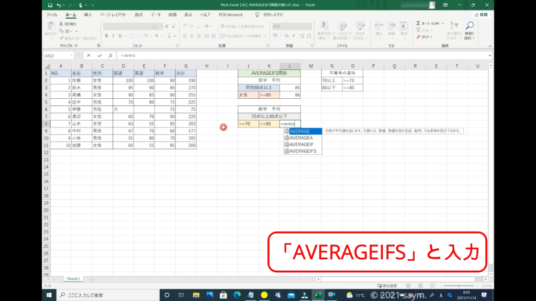Click the Find and Select magnifier icon
This screenshot has height=301, width=536.
470,26
